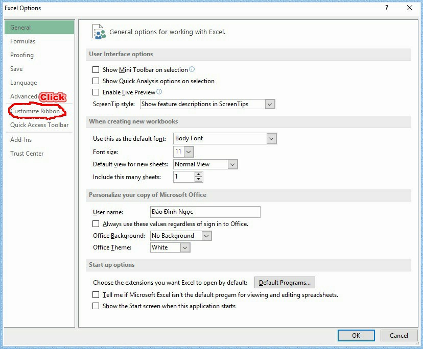Open the ScreenTip style dropdown

coord(270,104)
